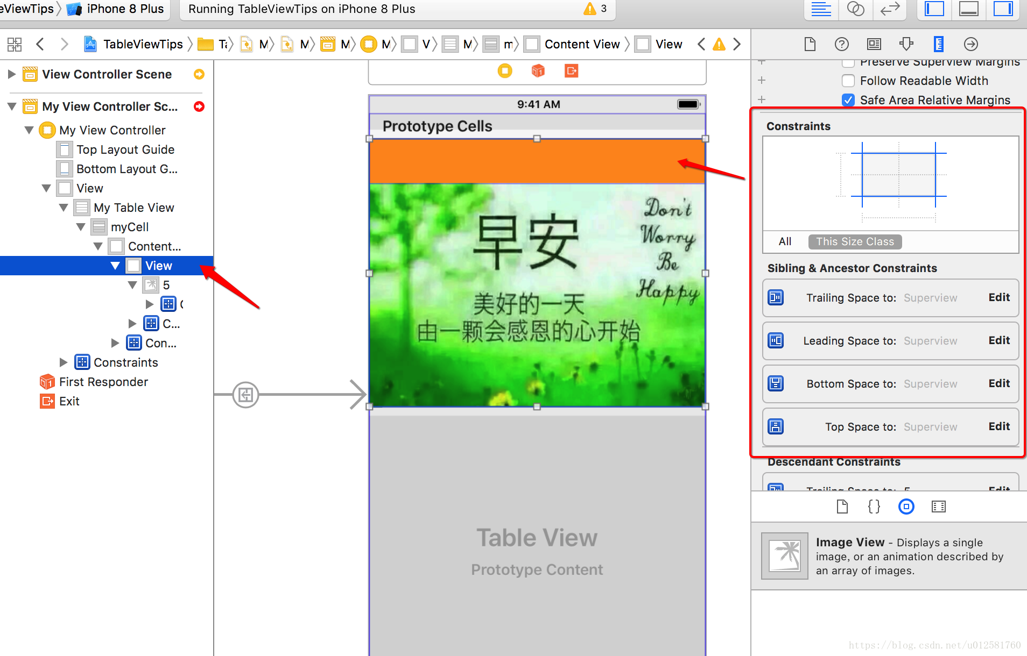The width and height of the screenshot is (1027, 656).
Task: Expand the root Constraints node
Action: coord(64,362)
